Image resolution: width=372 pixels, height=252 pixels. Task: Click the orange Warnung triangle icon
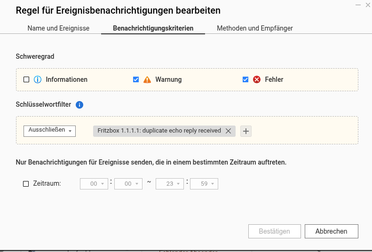pos(147,79)
